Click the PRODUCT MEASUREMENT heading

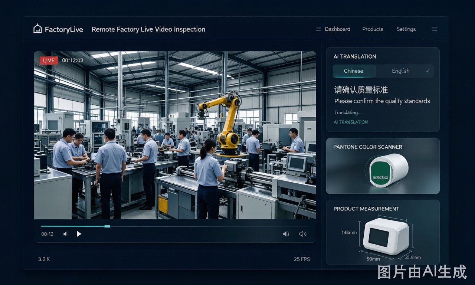coord(366,209)
